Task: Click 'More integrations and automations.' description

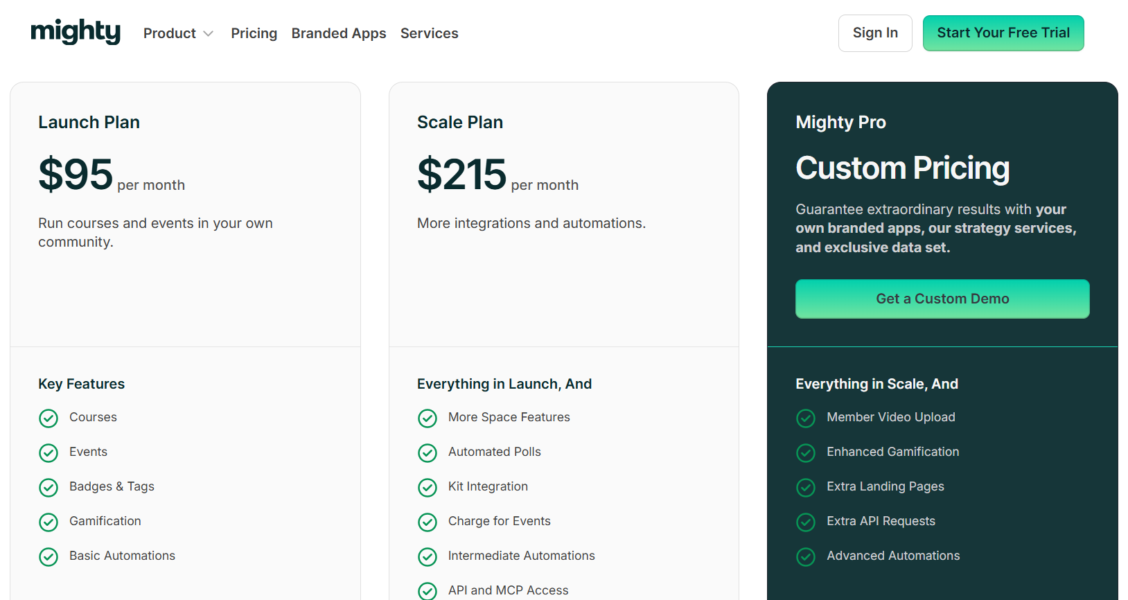Action: pyautogui.click(x=531, y=223)
